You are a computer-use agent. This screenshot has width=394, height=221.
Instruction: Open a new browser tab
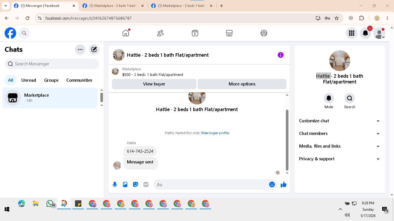pyautogui.click(x=222, y=6)
